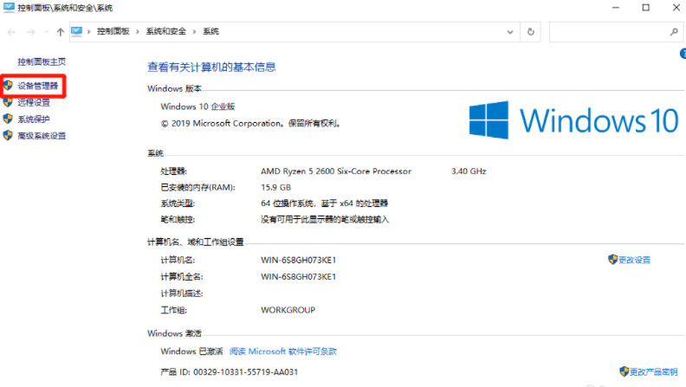This screenshot has width=686, height=387.
Task: Click the product ID 00329-10331-55719-AA031
Action: tap(245, 372)
